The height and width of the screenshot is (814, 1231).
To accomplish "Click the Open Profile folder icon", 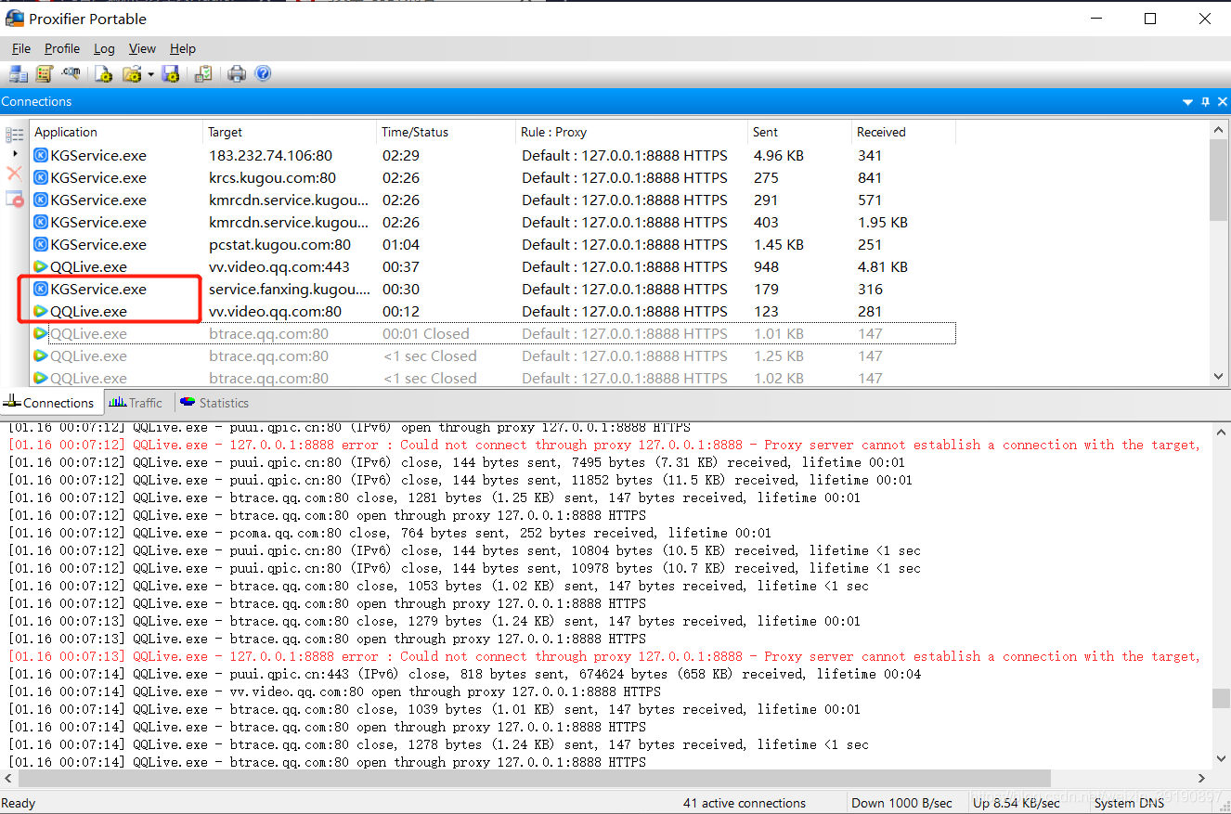I will coord(132,74).
